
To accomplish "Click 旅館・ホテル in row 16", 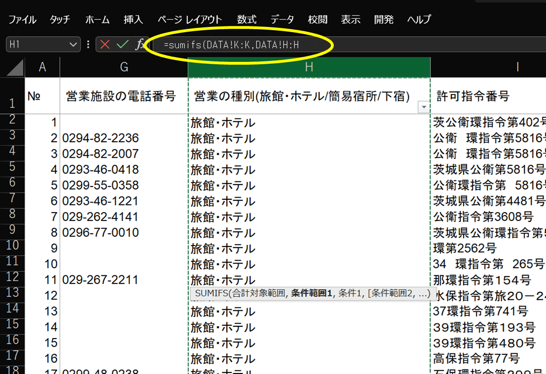I will (x=223, y=343).
